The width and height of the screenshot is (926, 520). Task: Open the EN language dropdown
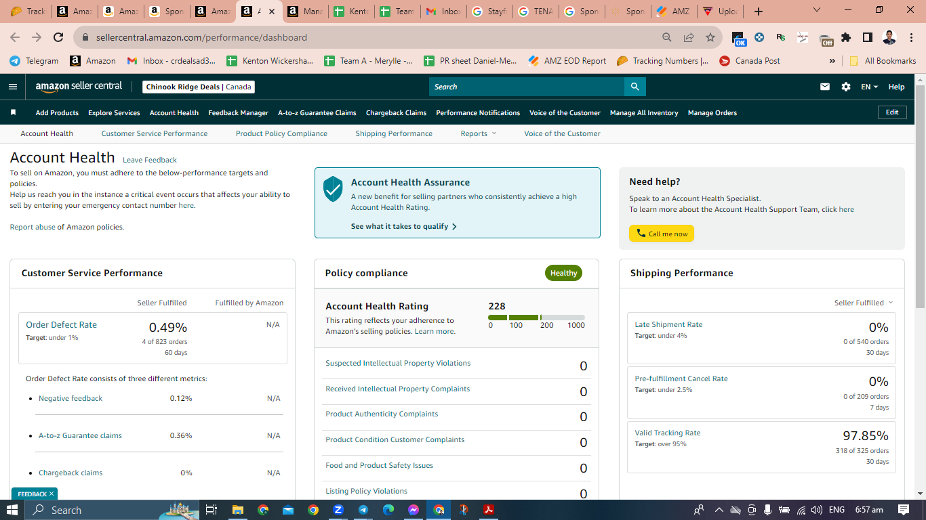coord(869,87)
